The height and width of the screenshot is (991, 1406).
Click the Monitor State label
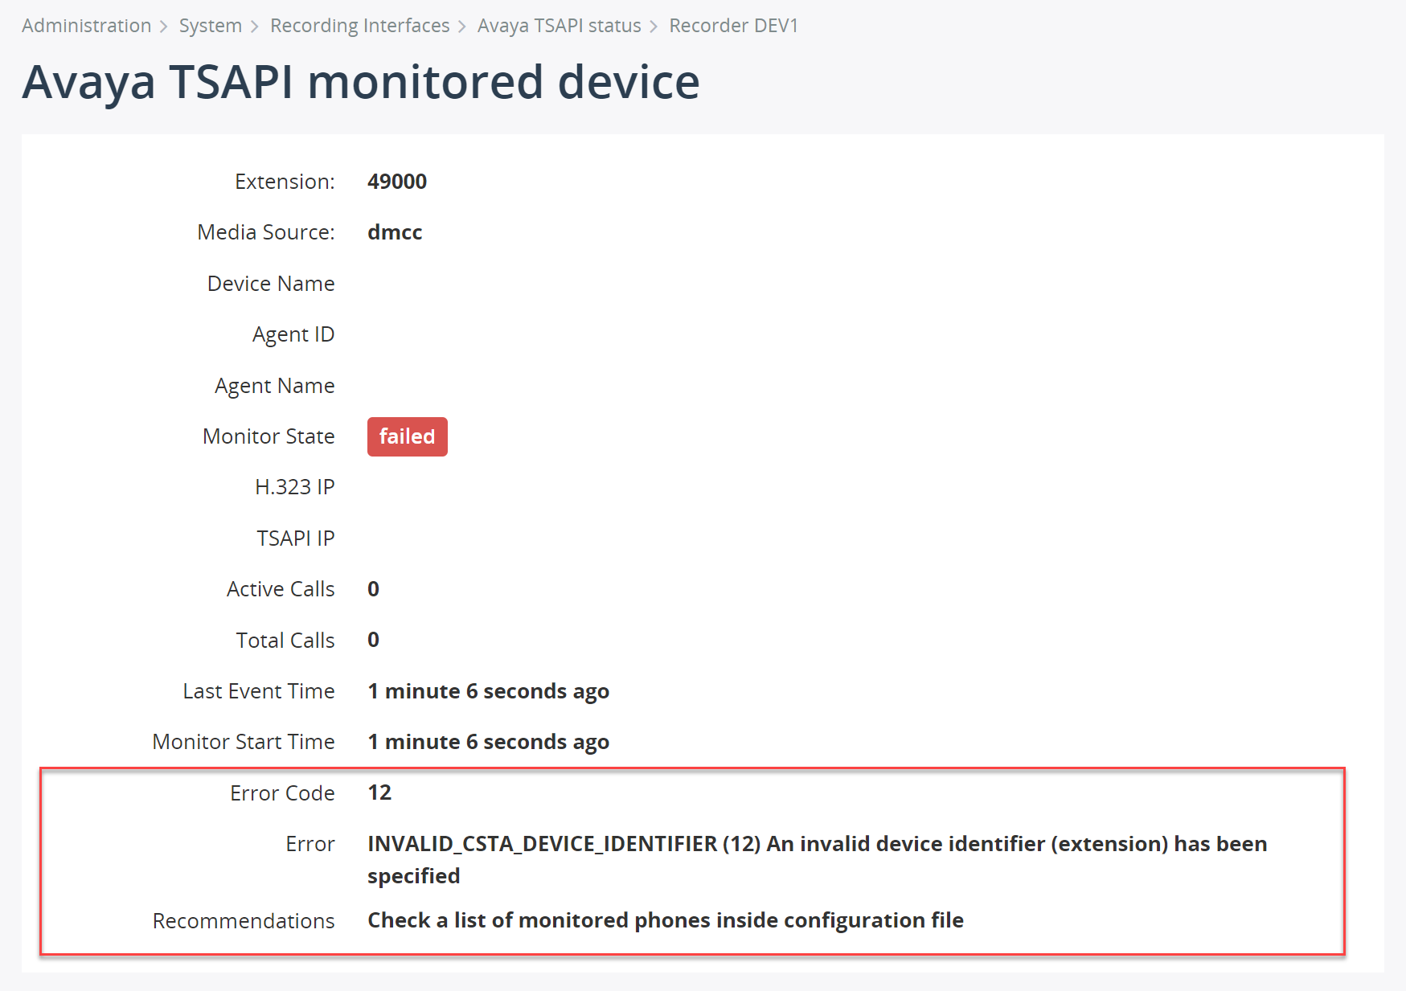268,436
